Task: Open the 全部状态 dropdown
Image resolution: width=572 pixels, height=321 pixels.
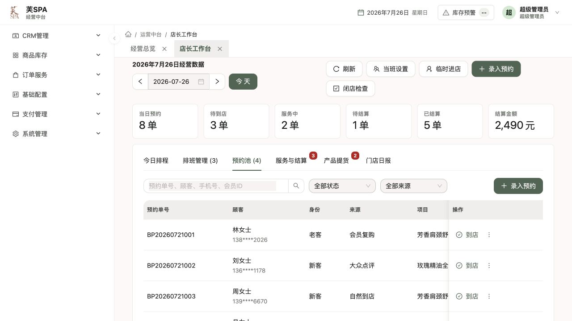Action: tap(342, 186)
